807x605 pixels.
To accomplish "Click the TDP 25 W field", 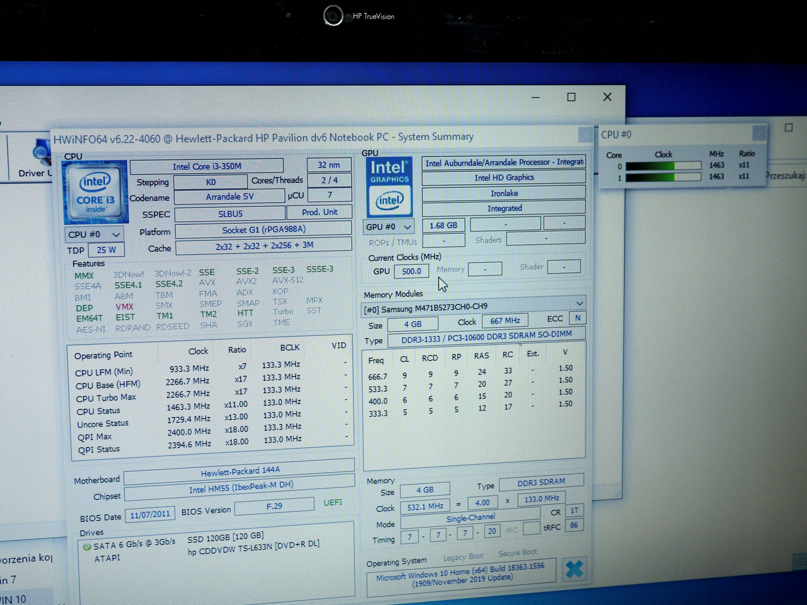I will pyautogui.click(x=106, y=250).
